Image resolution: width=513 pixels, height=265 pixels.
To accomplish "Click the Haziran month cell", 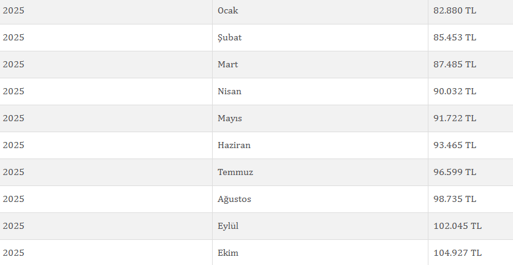I will [x=234, y=145].
